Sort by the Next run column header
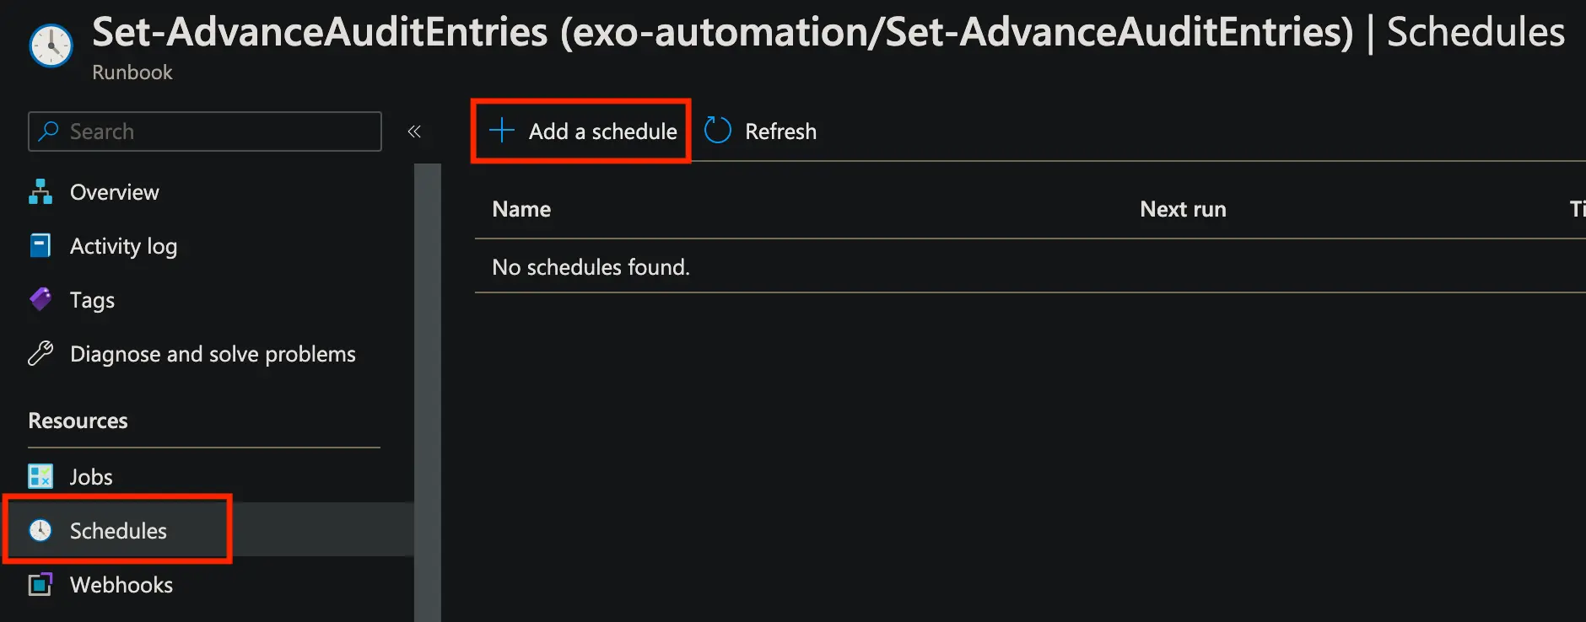 coord(1183,209)
